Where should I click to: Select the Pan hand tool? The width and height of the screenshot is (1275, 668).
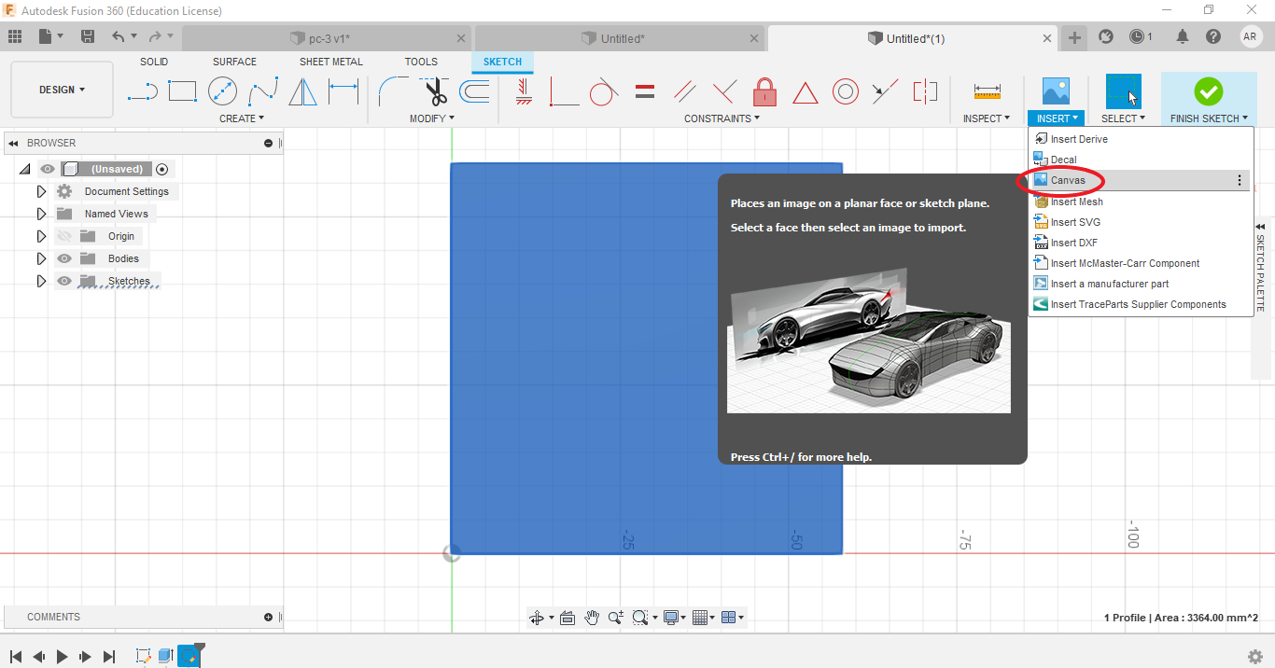(592, 618)
